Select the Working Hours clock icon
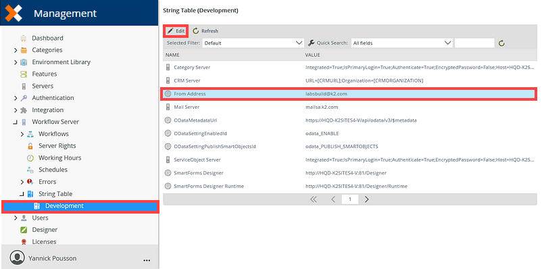 [30, 157]
